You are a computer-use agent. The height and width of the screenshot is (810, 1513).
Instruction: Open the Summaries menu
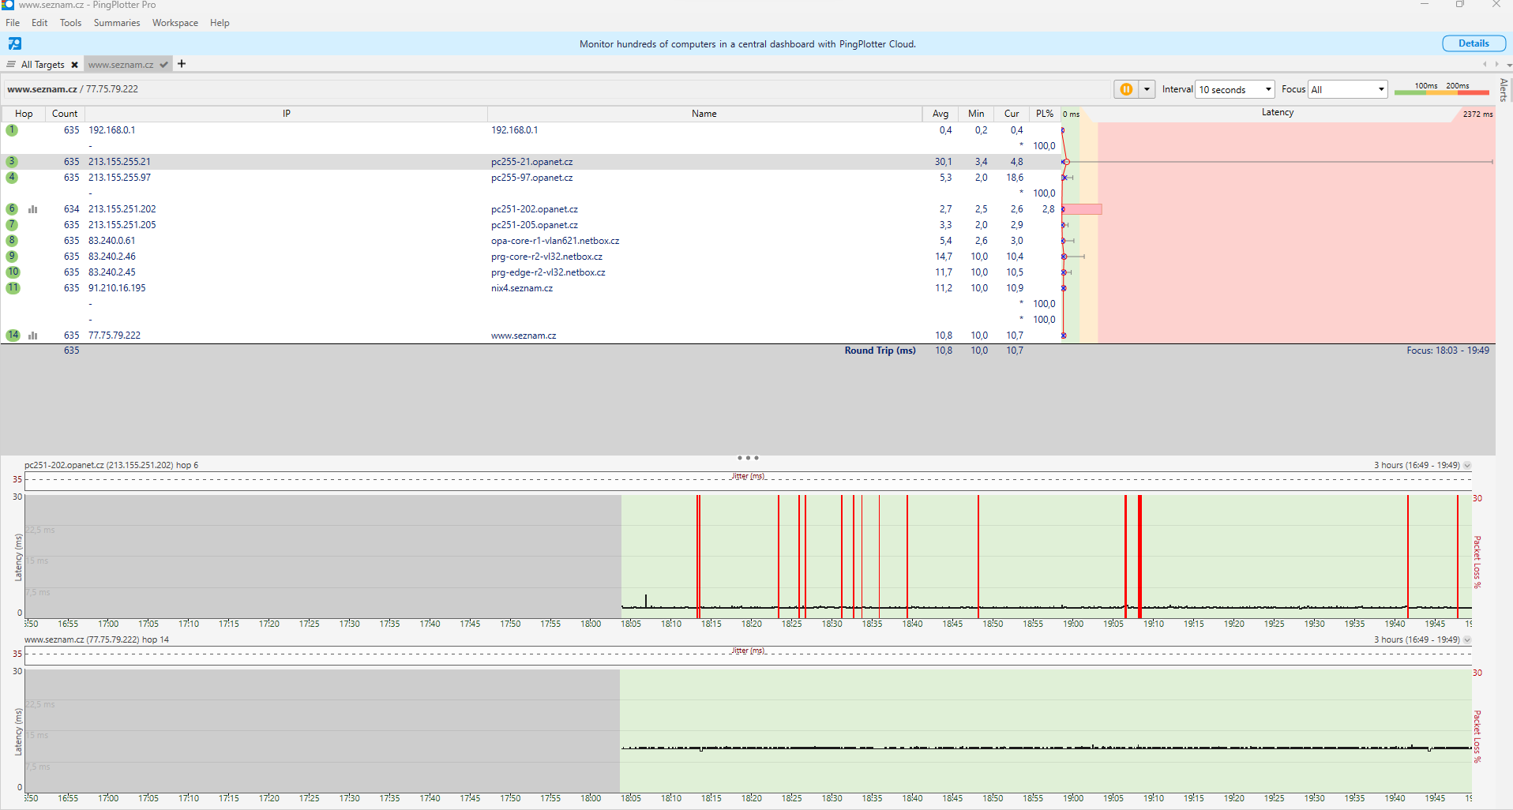point(116,23)
